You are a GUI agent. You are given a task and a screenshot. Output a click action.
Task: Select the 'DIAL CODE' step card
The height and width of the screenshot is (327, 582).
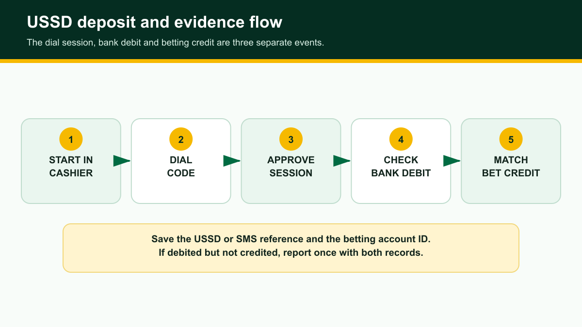click(x=181, y=161)
